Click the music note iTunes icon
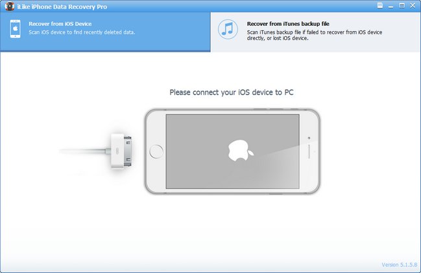This screenshot has height=273, width=421. pyautogui.click(x=228, y=29)
